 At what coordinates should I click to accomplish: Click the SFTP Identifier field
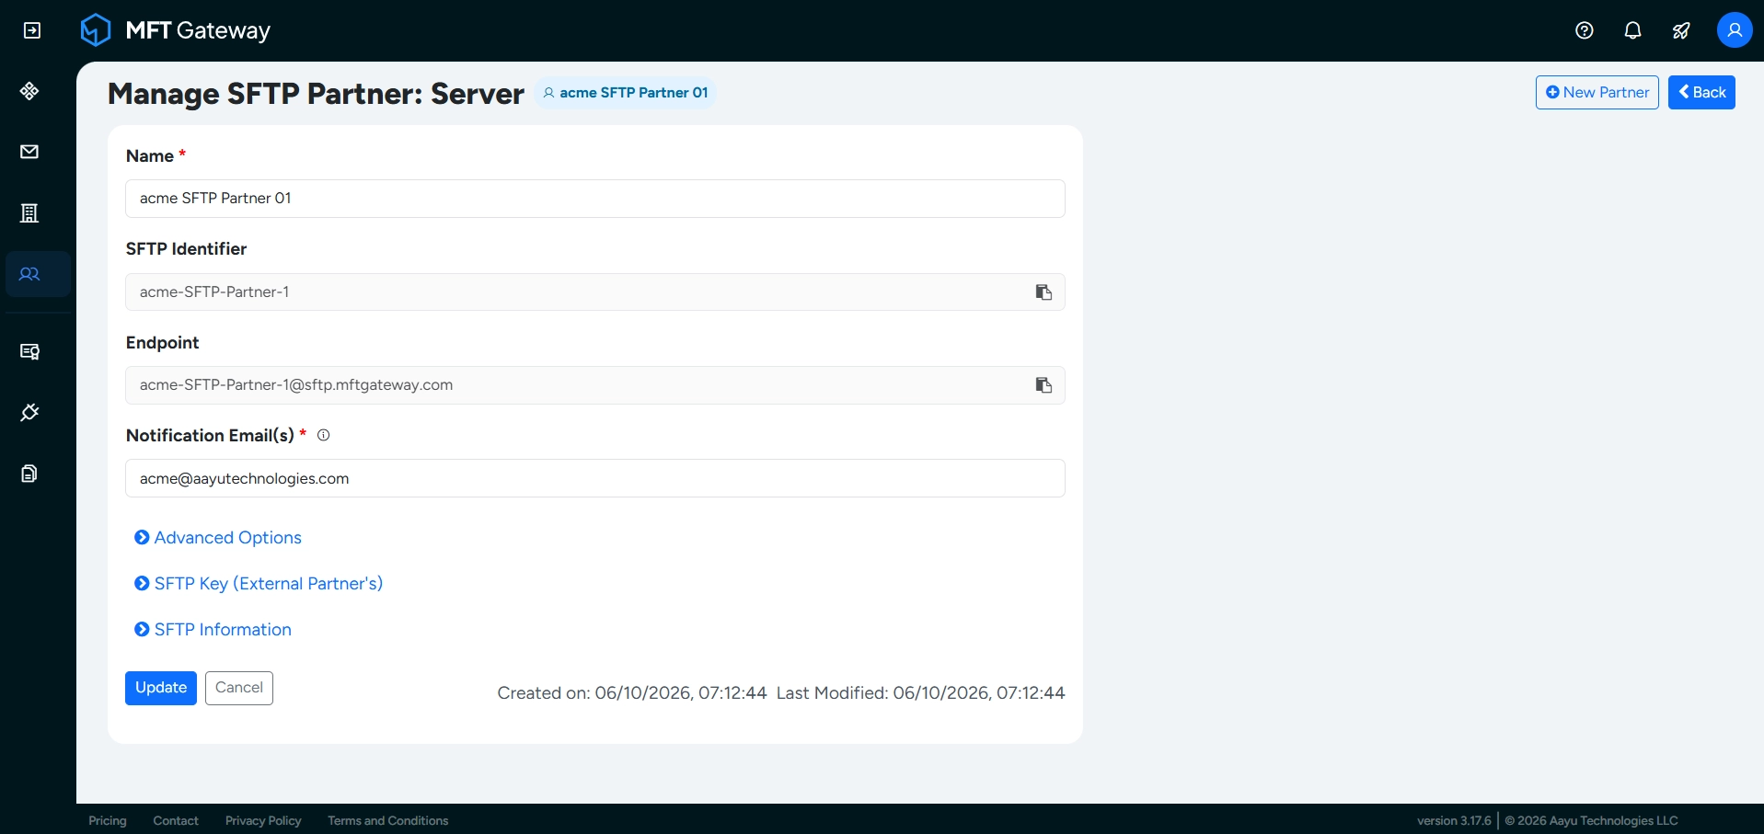(x=595, y=292)
